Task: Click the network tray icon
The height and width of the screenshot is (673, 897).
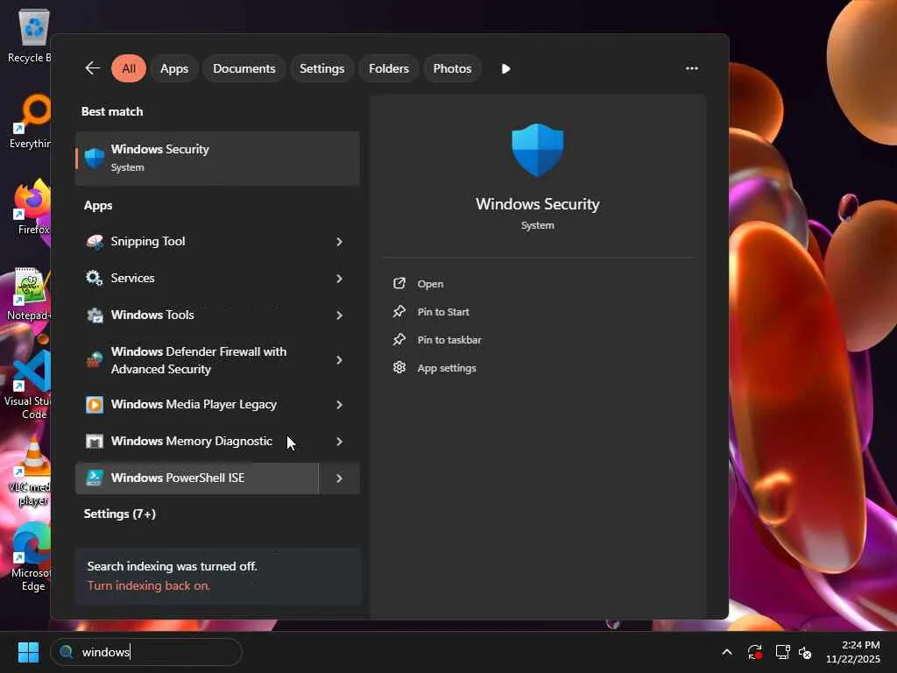Action: tap(782, 652)
